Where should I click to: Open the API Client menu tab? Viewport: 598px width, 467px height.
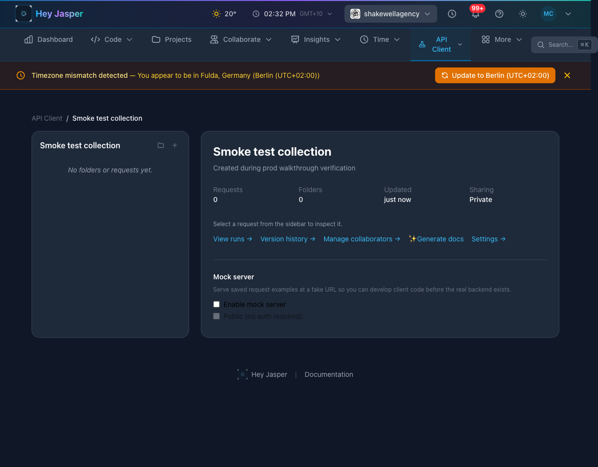click(x=441, y=44)
